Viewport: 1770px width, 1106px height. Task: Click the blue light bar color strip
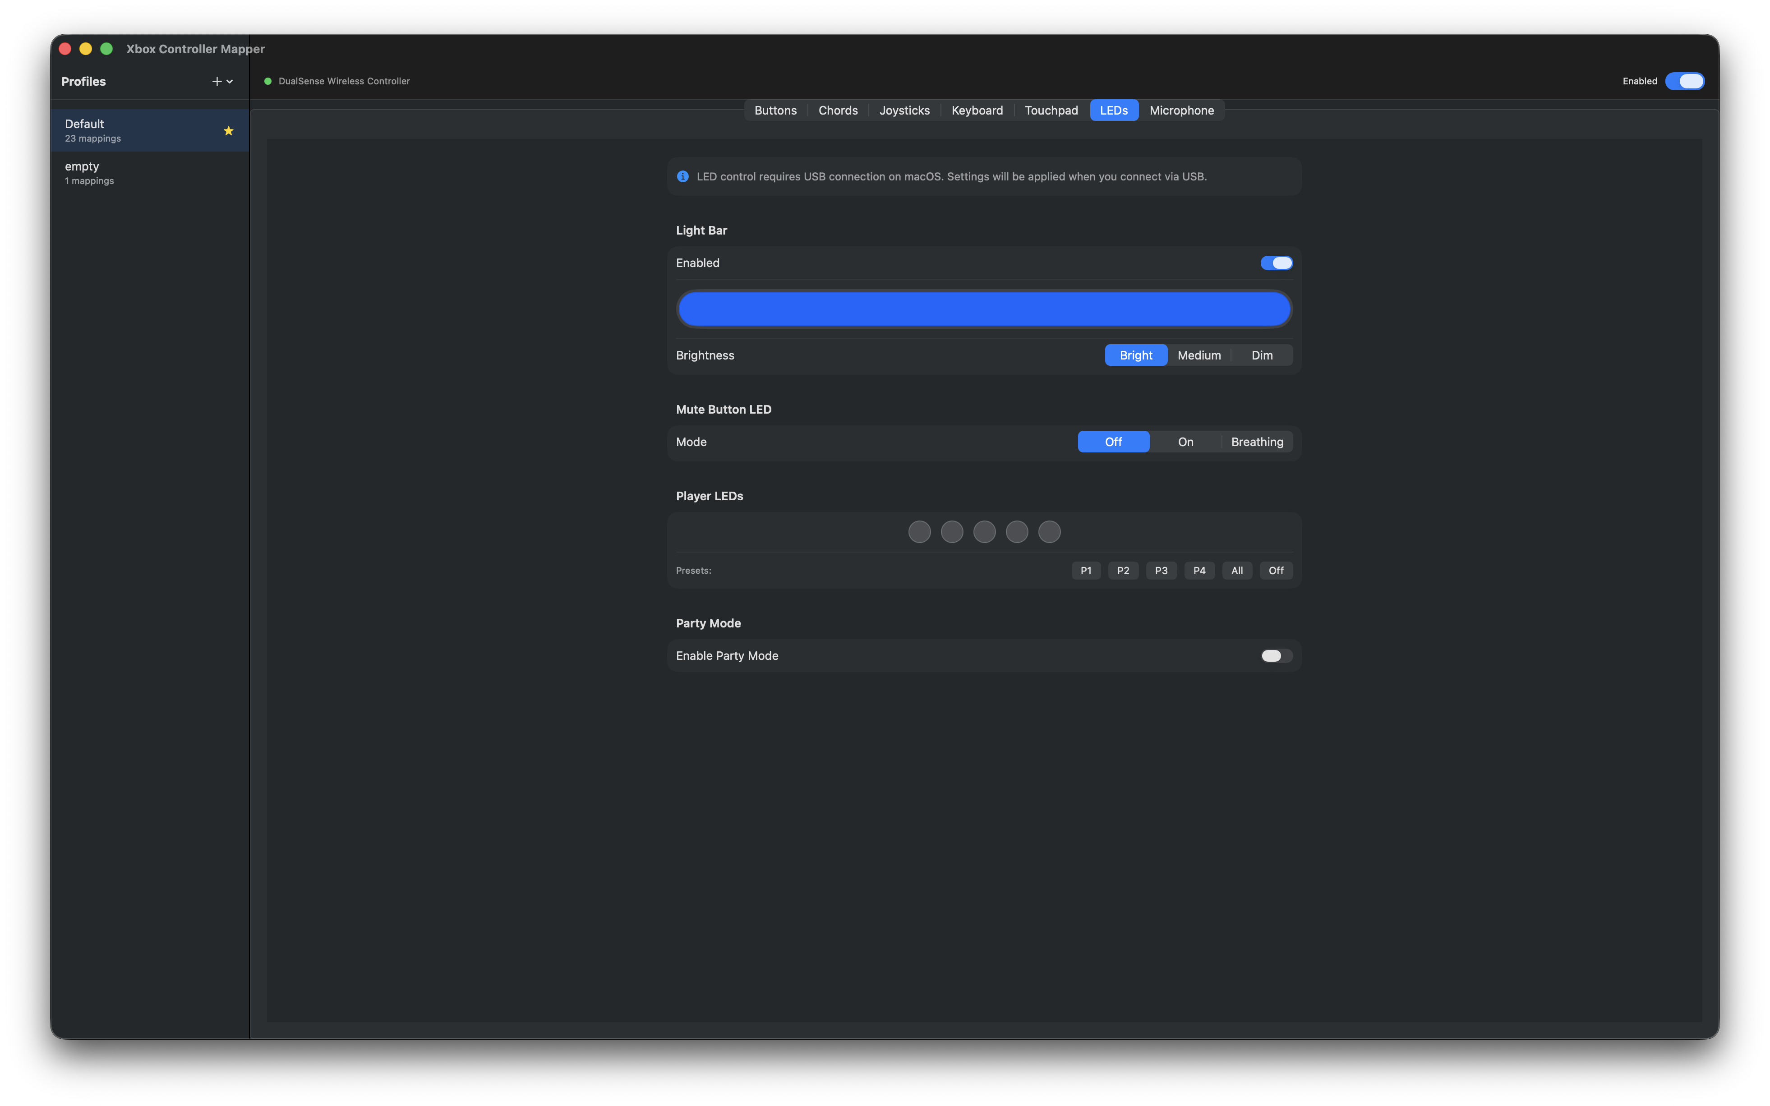pyautogui.click(x=984, y=308)
